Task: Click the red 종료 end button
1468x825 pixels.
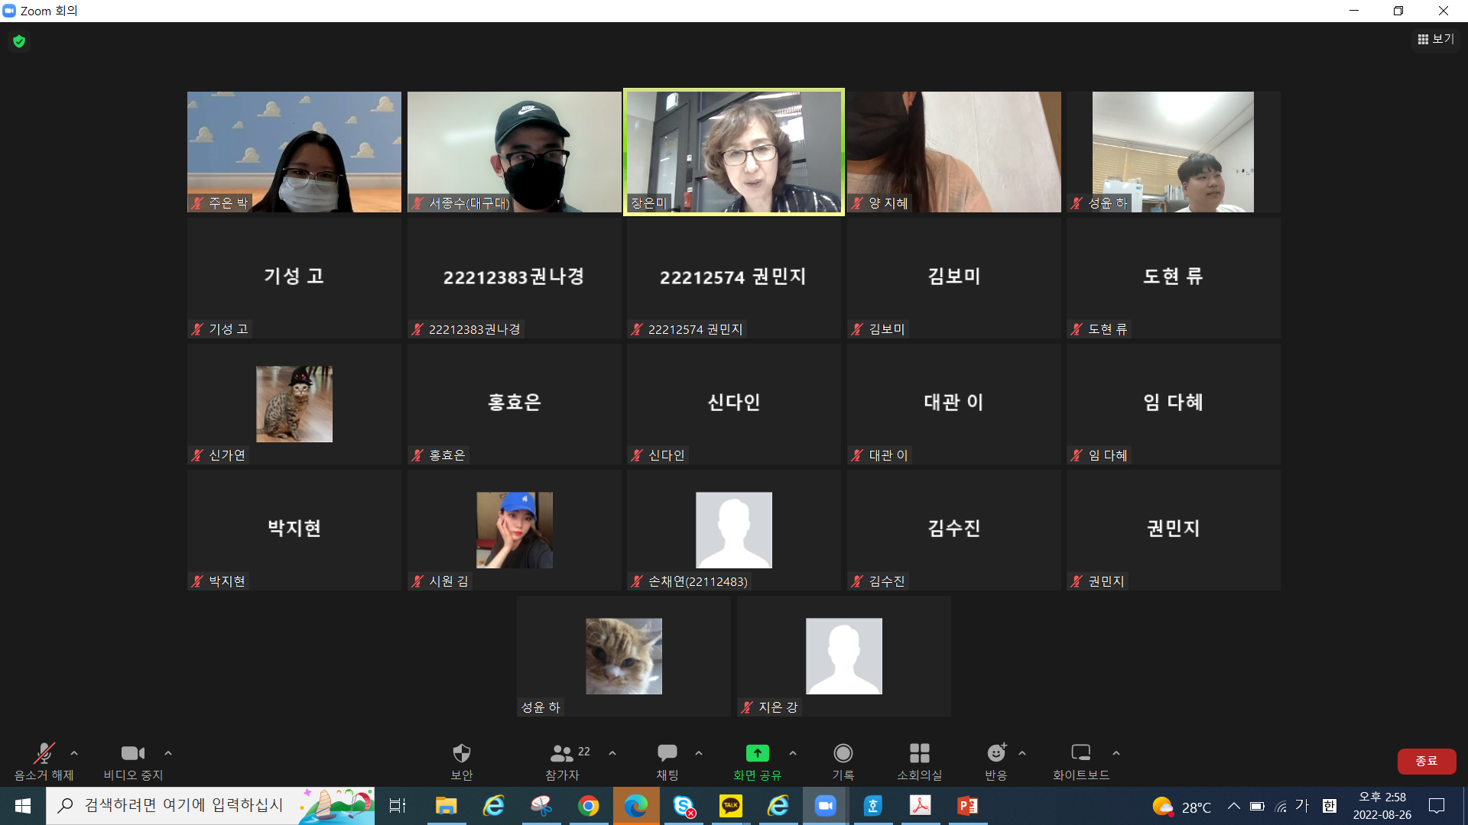Action: [x=1426, y=761]
